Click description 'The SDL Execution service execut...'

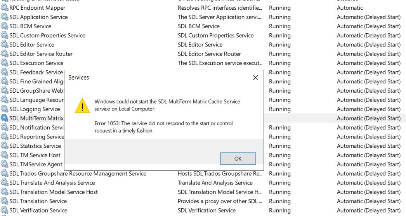[x=220, y=63]
